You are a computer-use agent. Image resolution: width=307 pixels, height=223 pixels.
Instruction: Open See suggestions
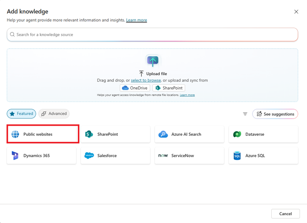[x=275, y=114]
